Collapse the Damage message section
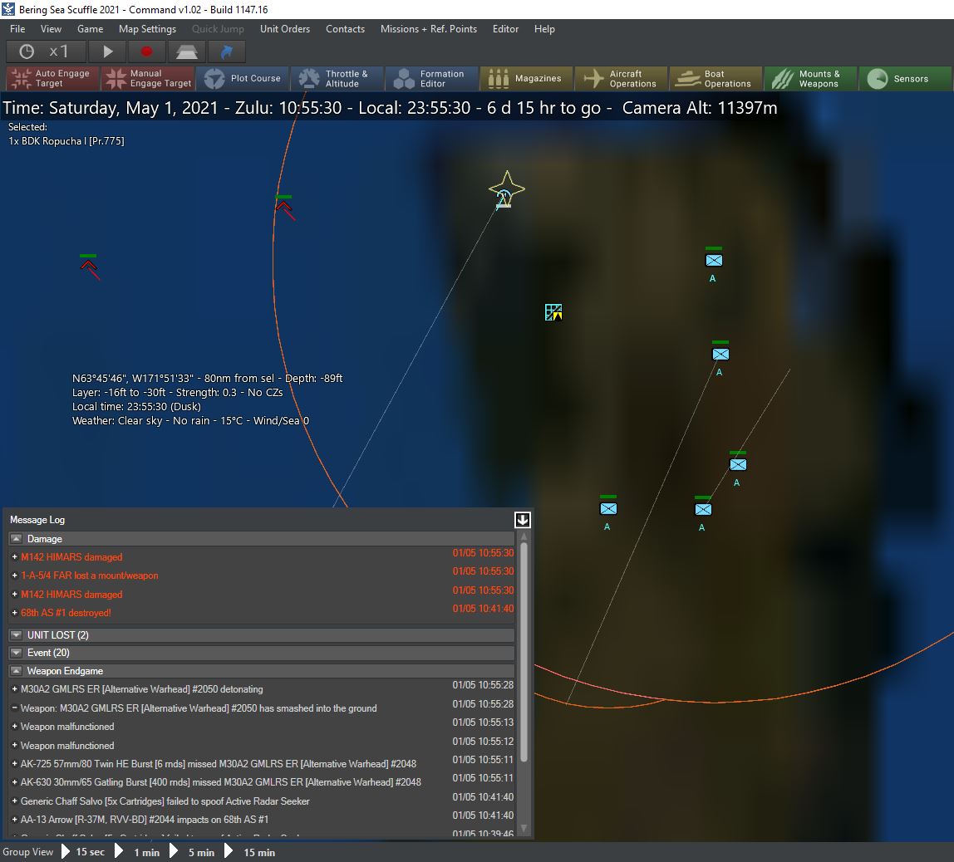Screen dimensions: 954x862 pyautogui.click(x=17, y=539)
